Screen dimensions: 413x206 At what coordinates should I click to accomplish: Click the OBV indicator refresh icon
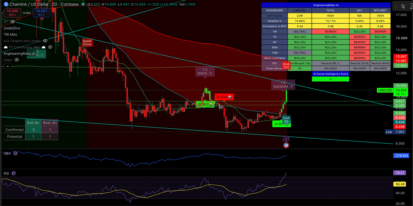15,153
